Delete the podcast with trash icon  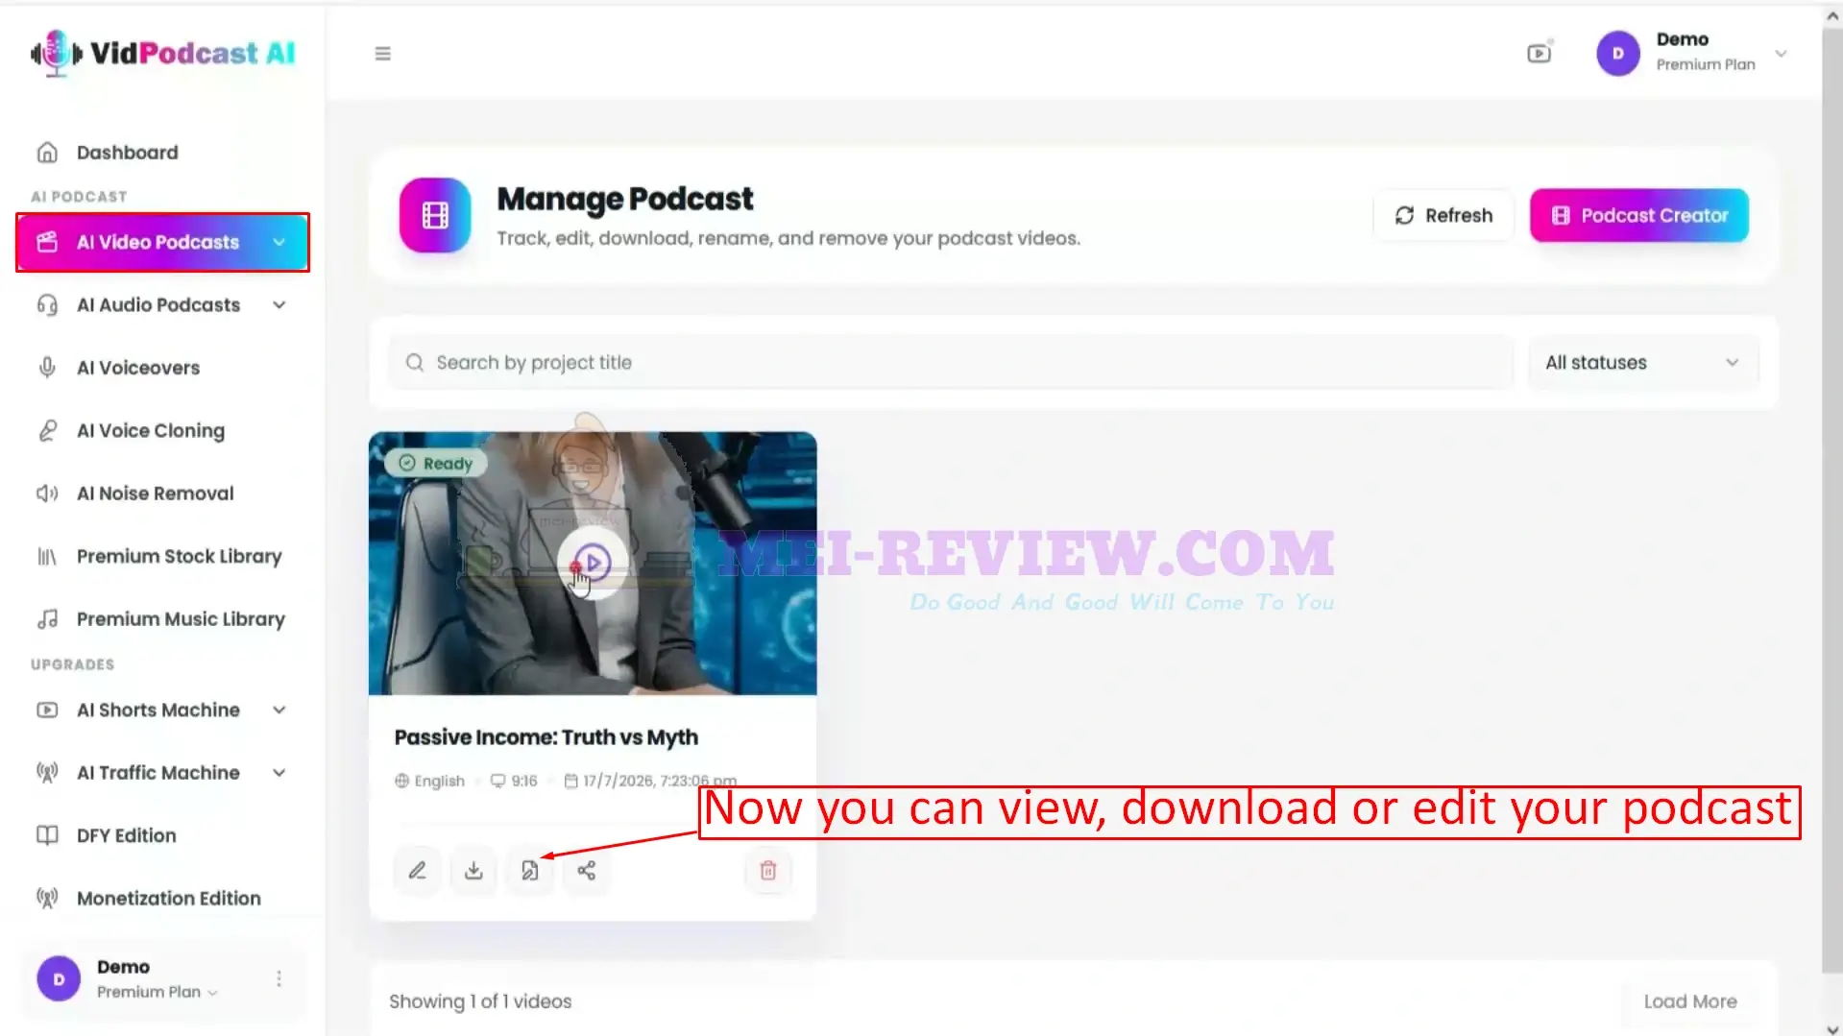coord(768,871)
